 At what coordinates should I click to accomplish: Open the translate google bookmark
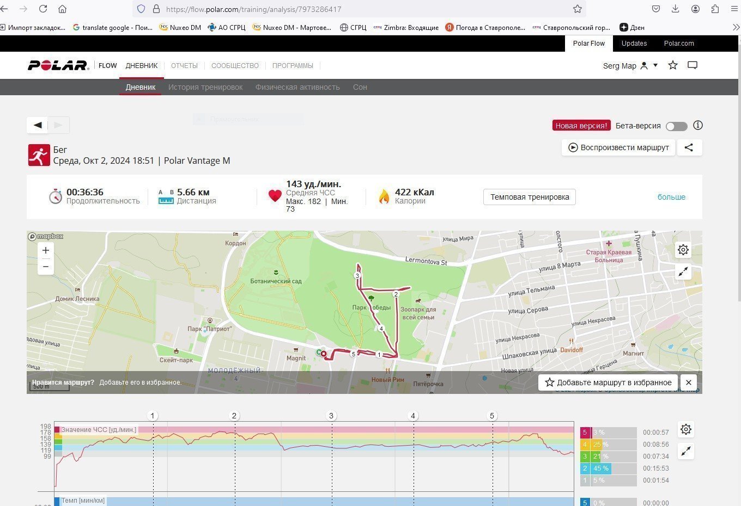point(113,27)
